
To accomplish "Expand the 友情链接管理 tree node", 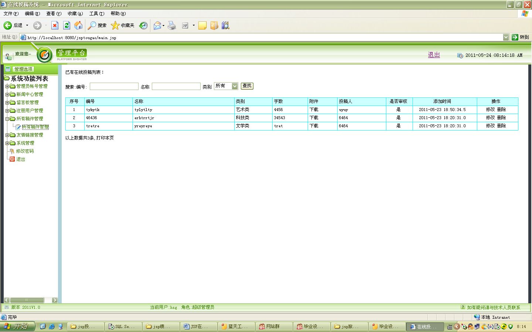I will (x=7, y=135).
